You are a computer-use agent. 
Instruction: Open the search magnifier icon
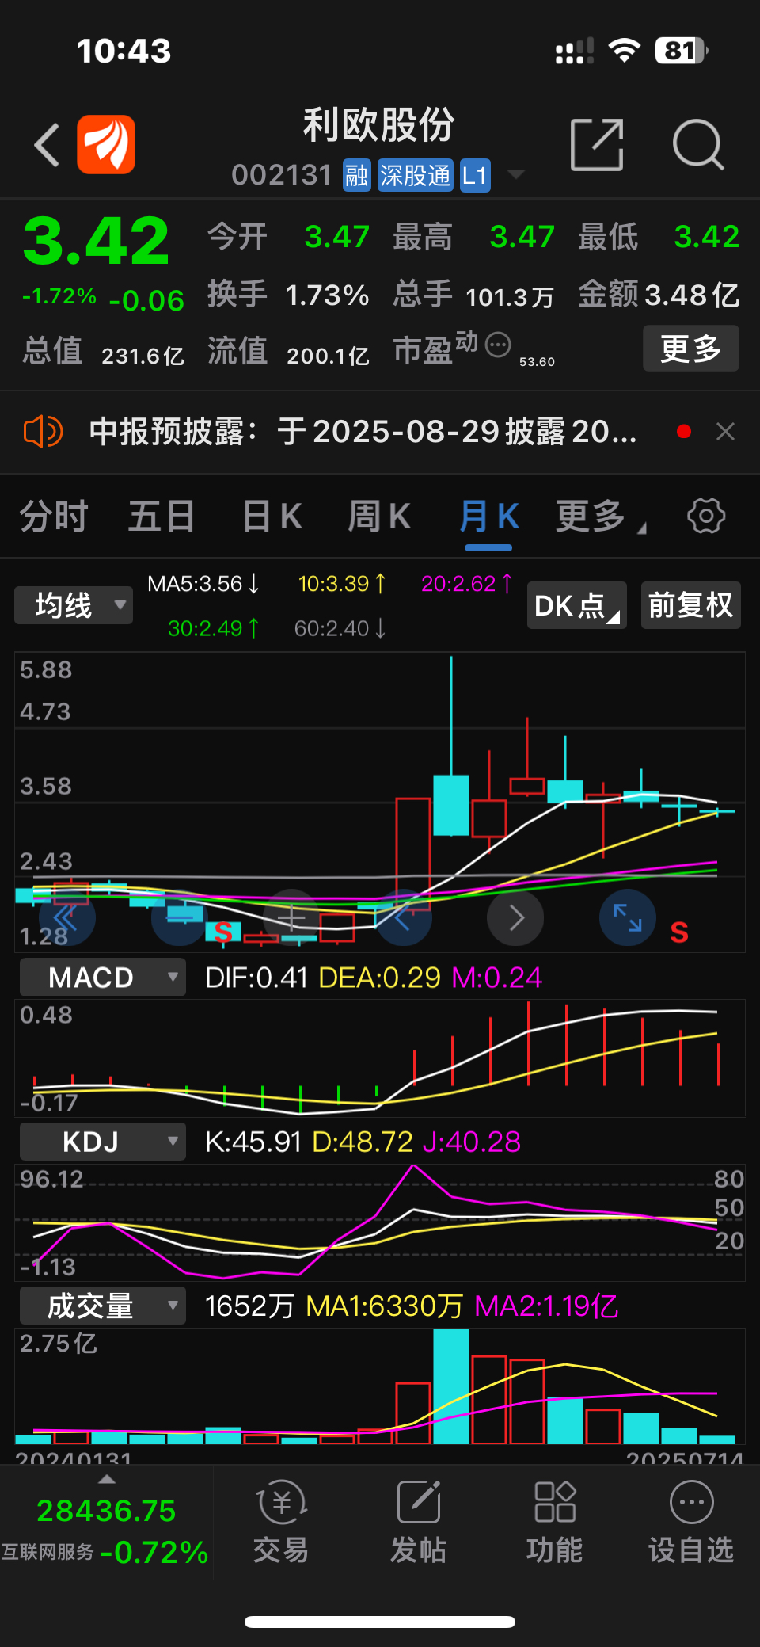tap(698, 145)
